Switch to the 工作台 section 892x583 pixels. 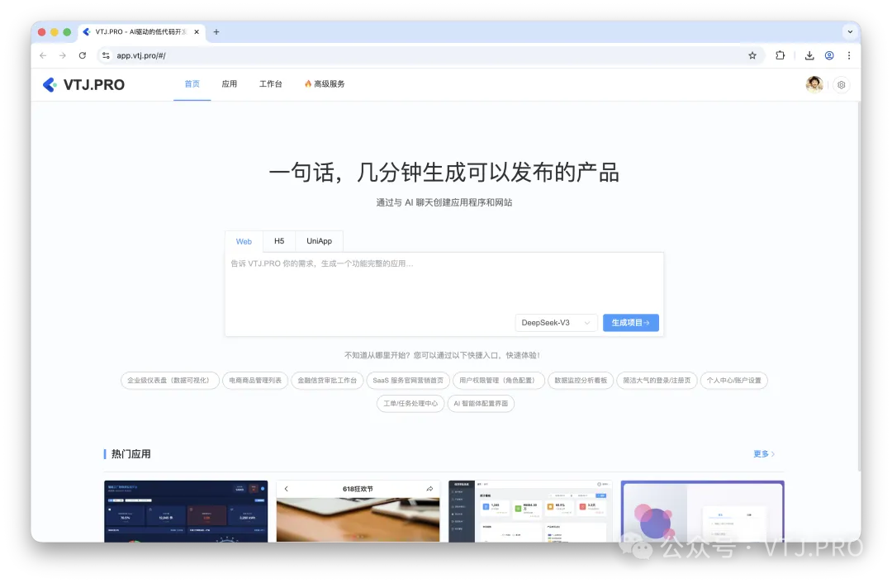[271, 83]
